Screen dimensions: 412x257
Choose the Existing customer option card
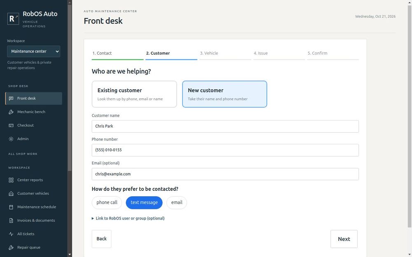click(x=134, y=94)
